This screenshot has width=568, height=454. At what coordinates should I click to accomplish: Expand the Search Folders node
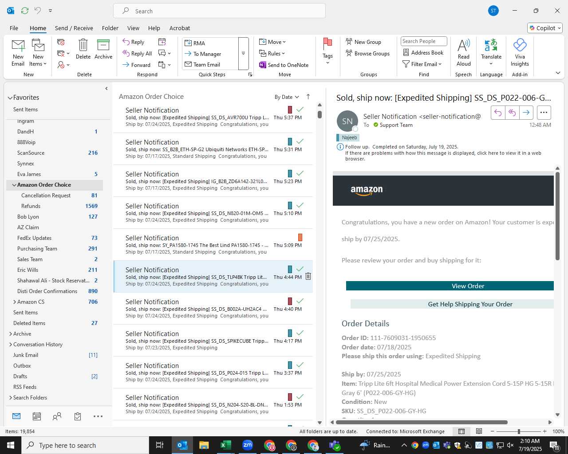point(11,398)
